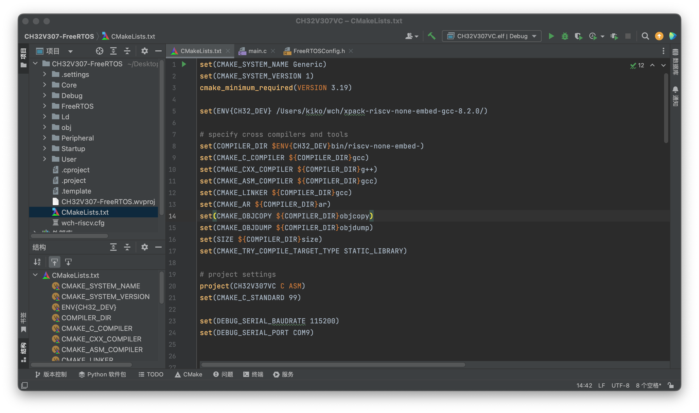699x413 pixels.
Task: Expand the Startup folder
Action: tap(45, 148)
